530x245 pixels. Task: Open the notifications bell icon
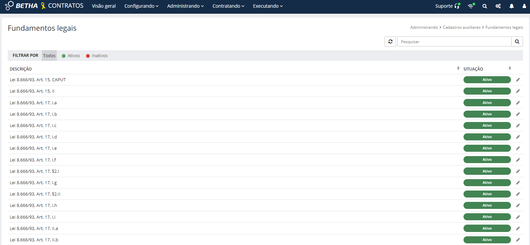pos(512,6)
